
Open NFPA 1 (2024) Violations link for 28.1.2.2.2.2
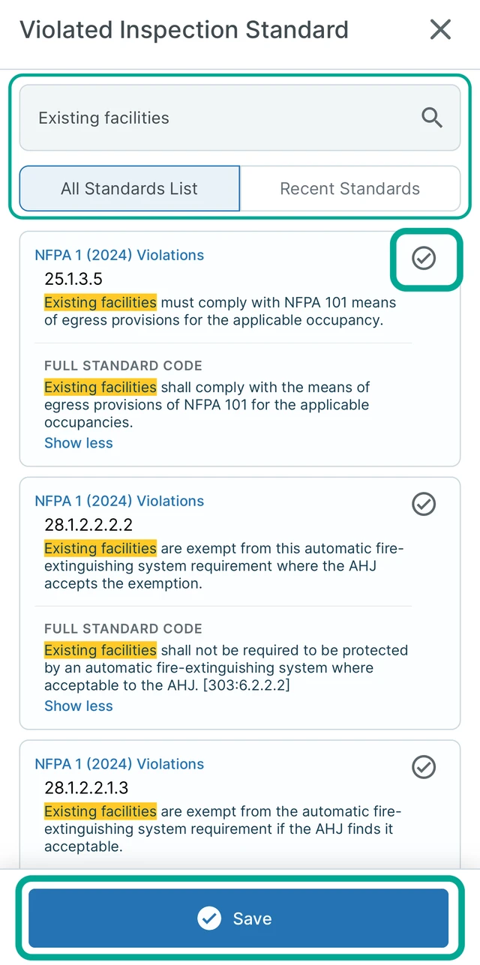(119, 501)
